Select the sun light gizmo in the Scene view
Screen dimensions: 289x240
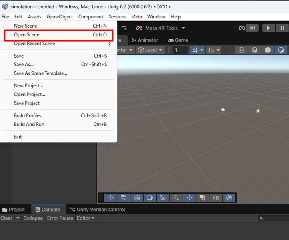(x=258, y=111)
